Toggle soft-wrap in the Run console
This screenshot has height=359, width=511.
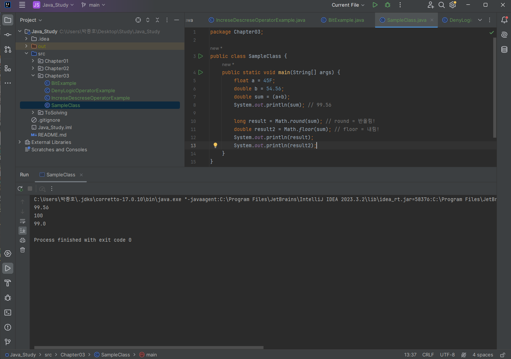(23, 221)
